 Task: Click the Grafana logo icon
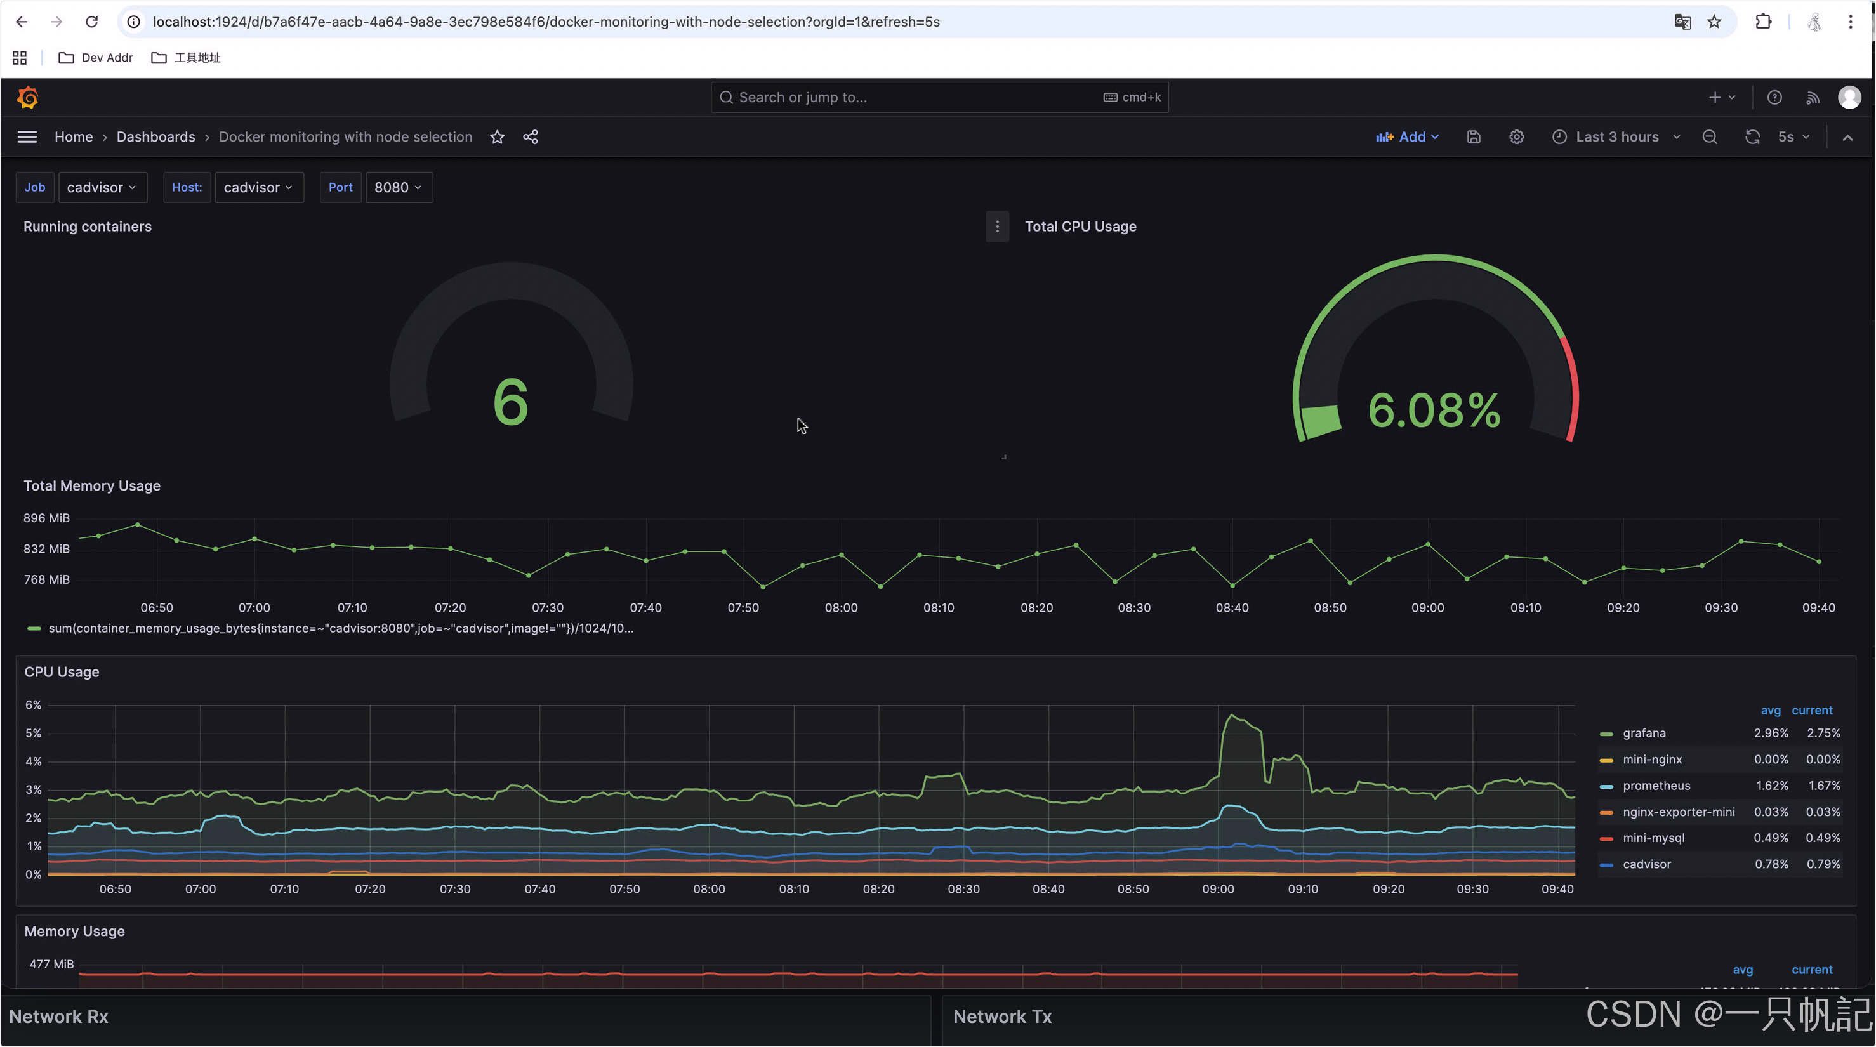[28, 98]
